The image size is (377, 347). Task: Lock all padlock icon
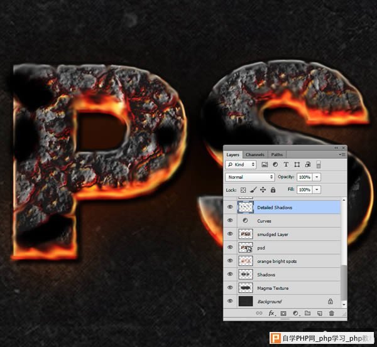(x=273, y=190)
